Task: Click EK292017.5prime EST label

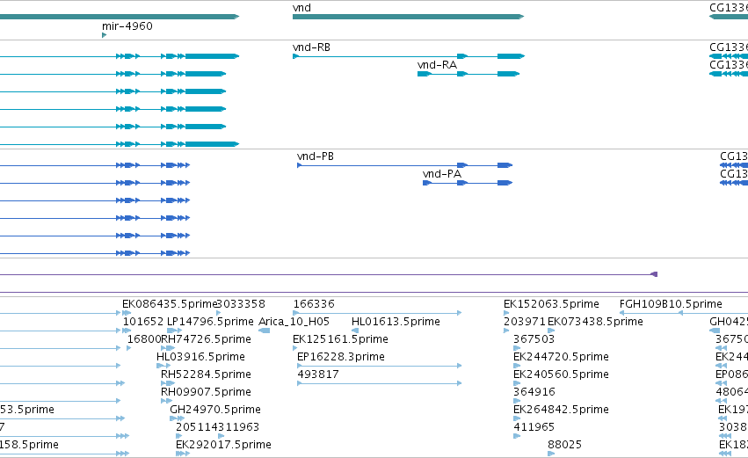Action: click(224, 446)
